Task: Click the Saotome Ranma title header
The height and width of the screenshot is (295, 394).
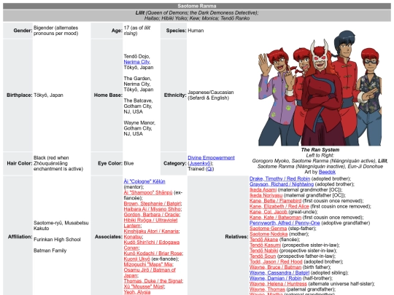Action: [197, 6]
